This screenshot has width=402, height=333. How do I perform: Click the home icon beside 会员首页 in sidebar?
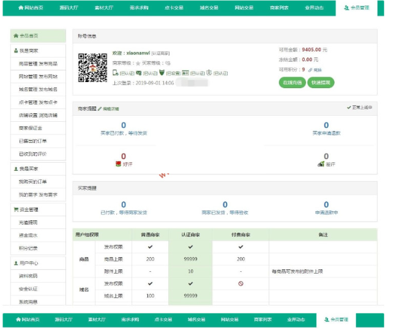(x=17, y=36)
